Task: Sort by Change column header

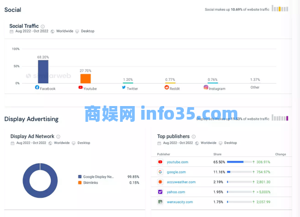Action: [280, 154]
